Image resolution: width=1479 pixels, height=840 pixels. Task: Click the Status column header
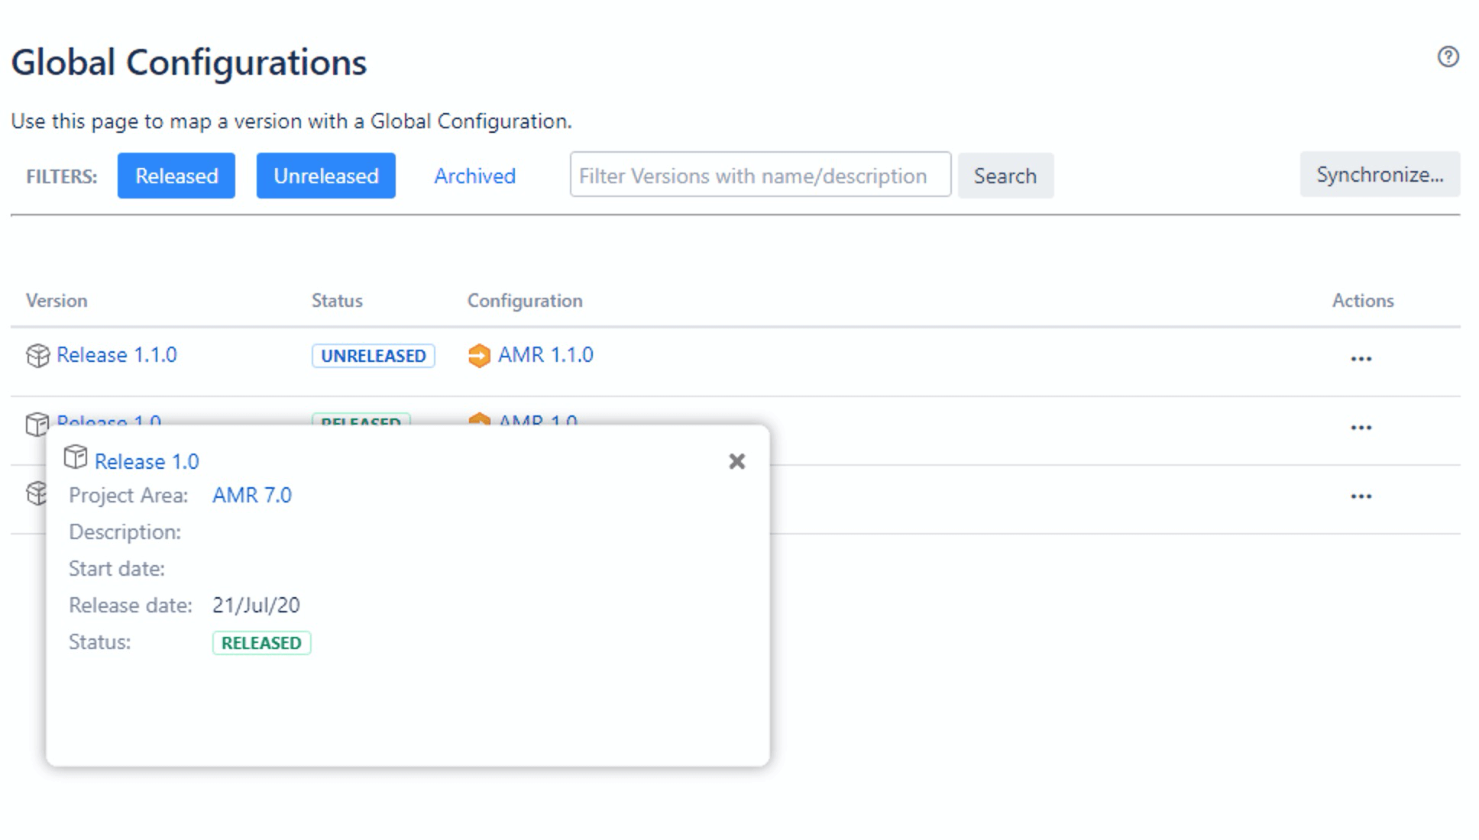click(x=337, y=301)
